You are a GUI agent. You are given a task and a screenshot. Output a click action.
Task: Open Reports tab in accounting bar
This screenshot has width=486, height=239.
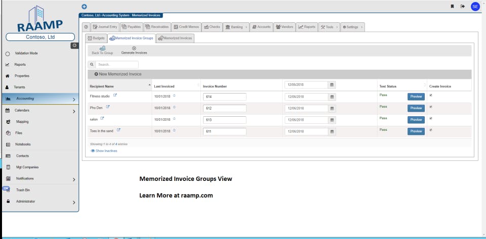[307, 27]
